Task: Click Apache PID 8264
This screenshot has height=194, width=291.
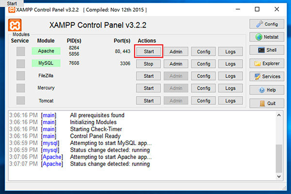Action: [x=74, y=48]
